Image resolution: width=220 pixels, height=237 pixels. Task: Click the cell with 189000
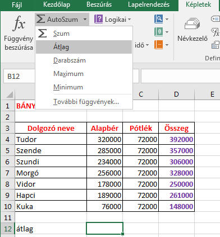pos(104,195)
